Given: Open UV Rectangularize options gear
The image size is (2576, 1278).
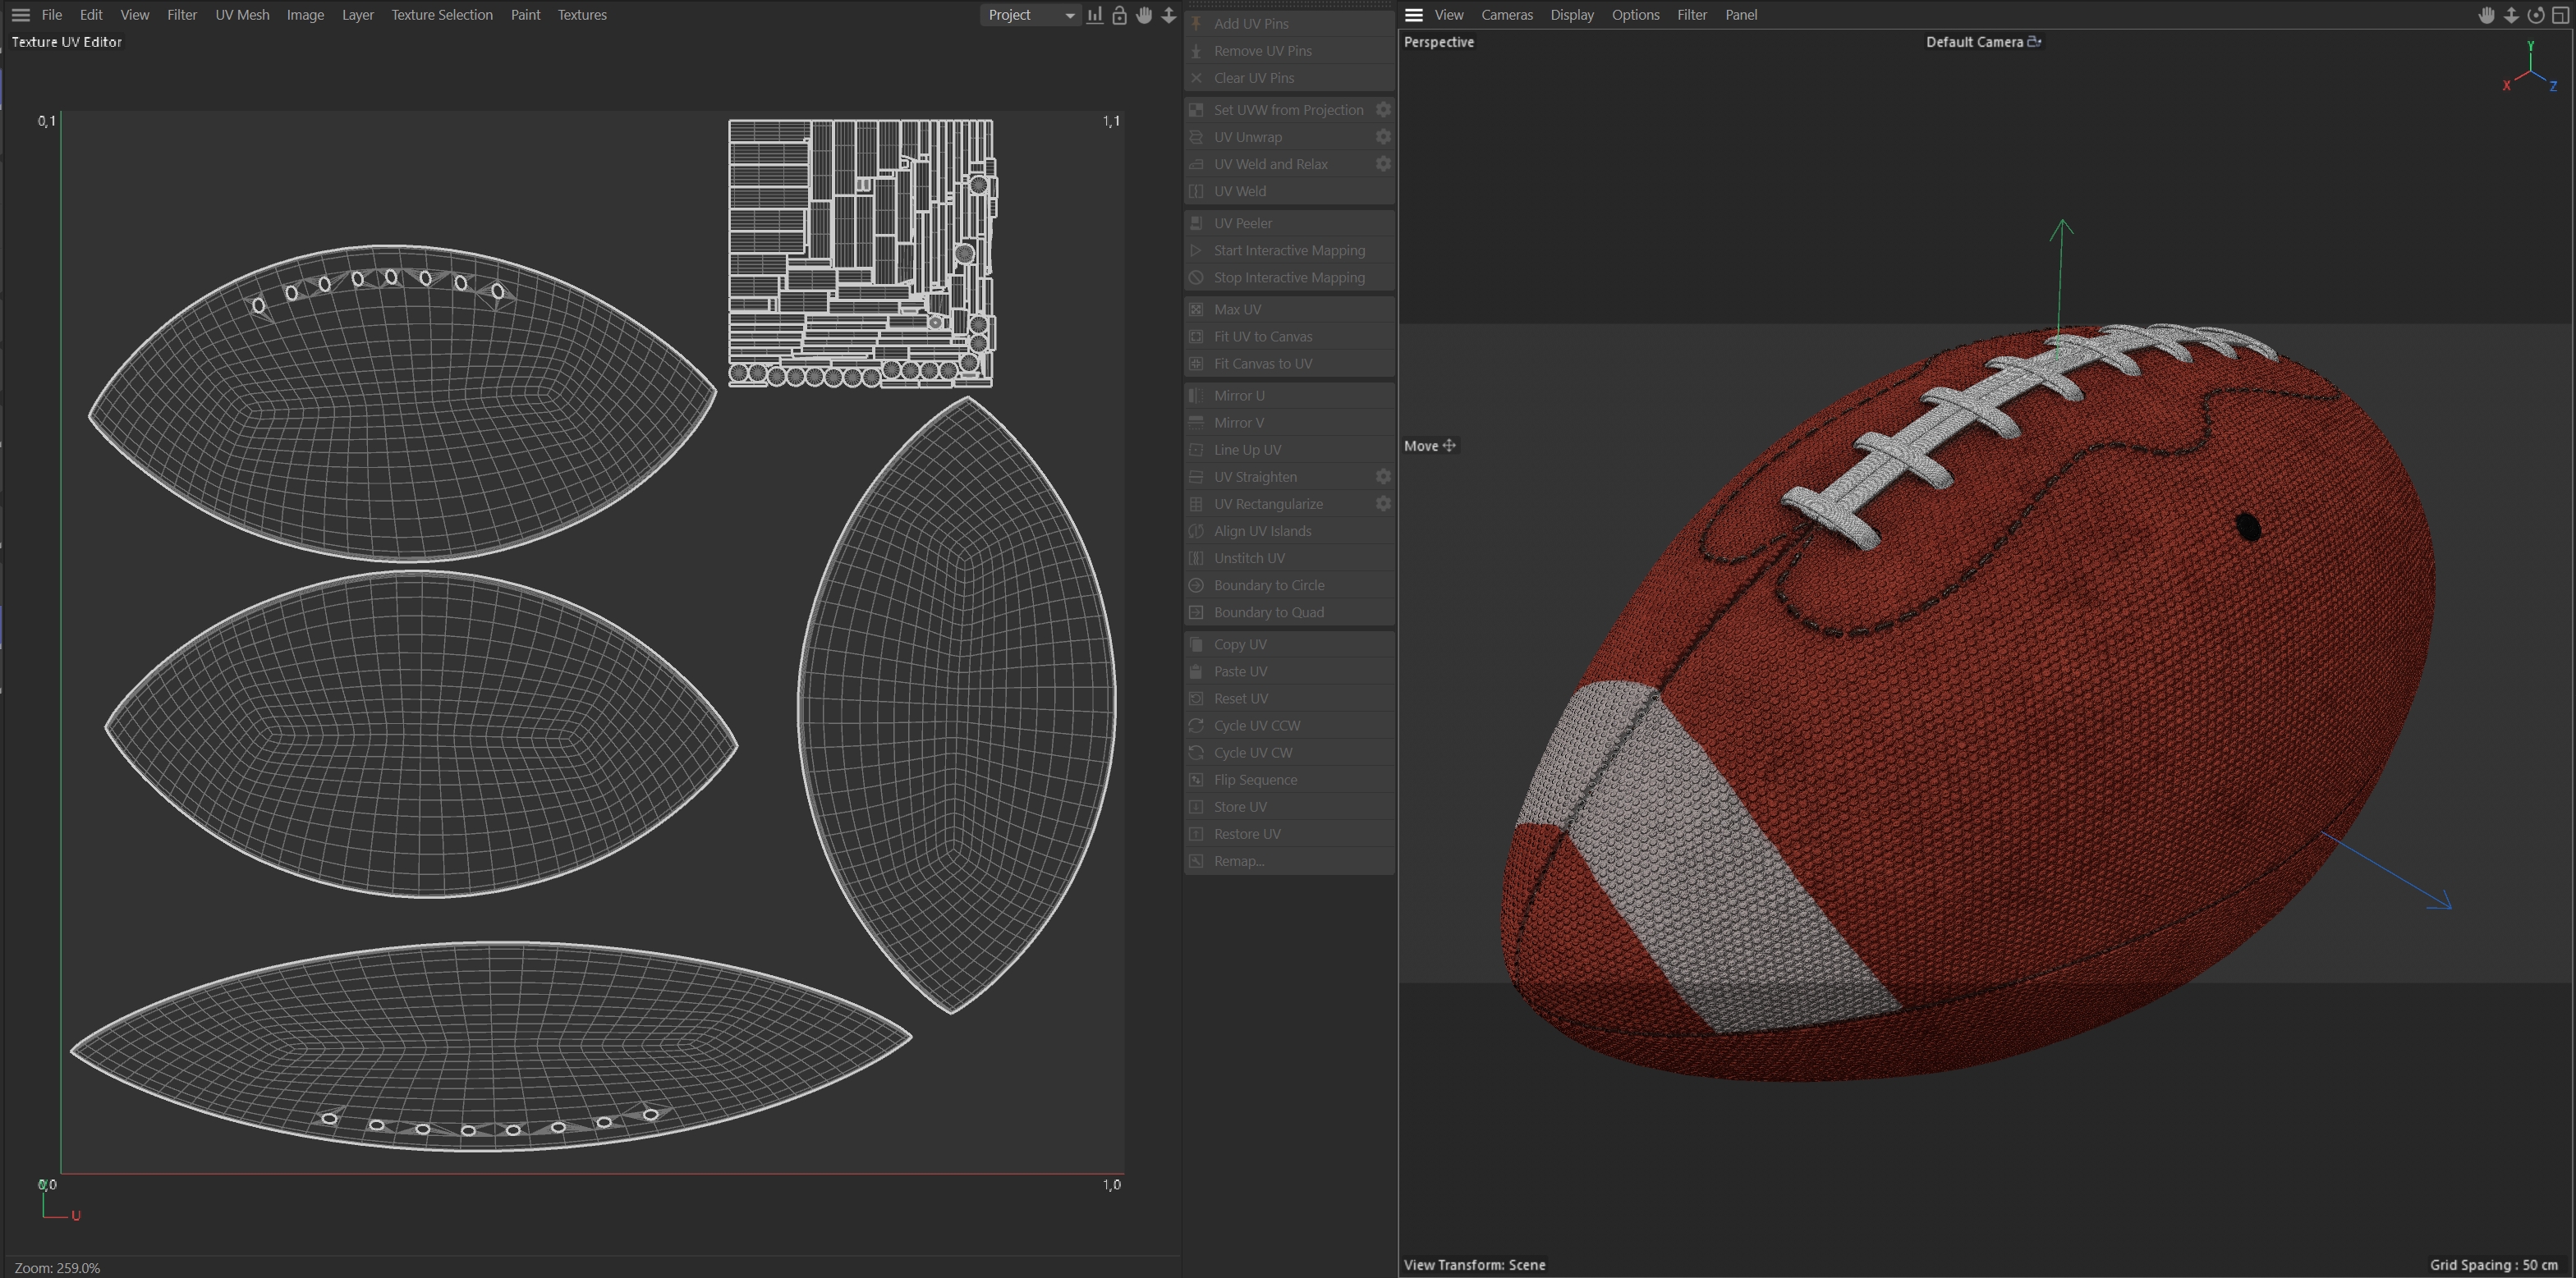Looking at the screenshot, I should (1383, 504).
